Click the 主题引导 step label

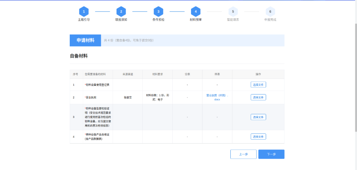coord(84,20)
